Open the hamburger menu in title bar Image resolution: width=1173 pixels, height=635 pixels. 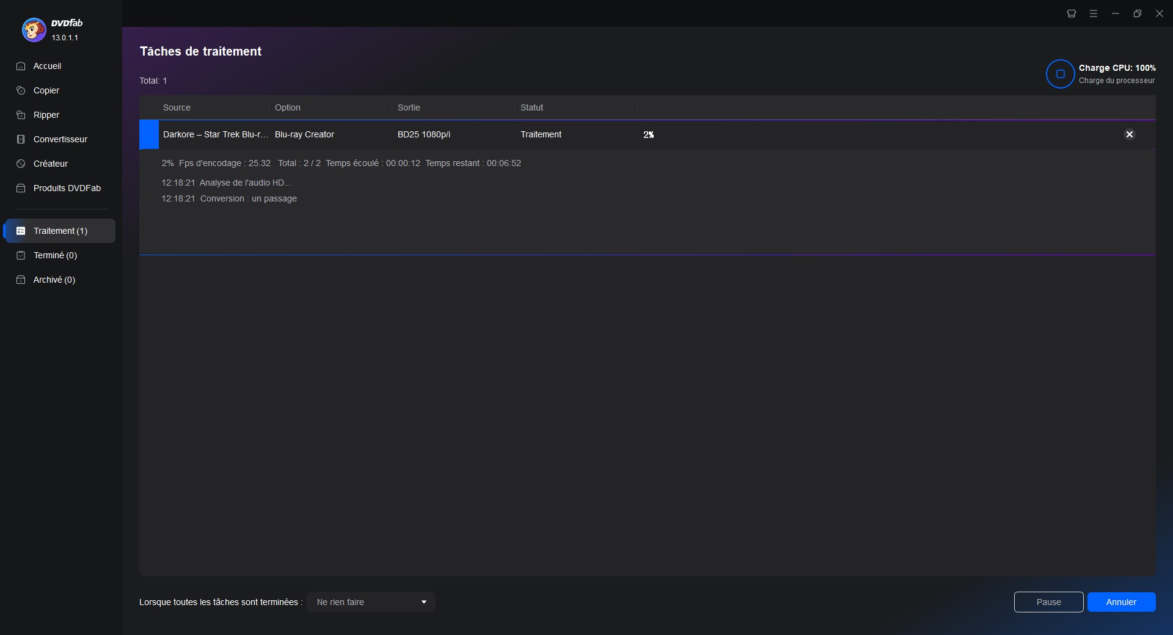click(1094, 13)
